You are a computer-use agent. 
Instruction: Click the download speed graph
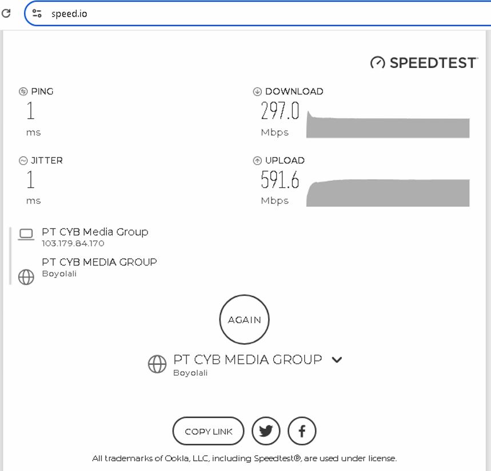coord(388,124)
